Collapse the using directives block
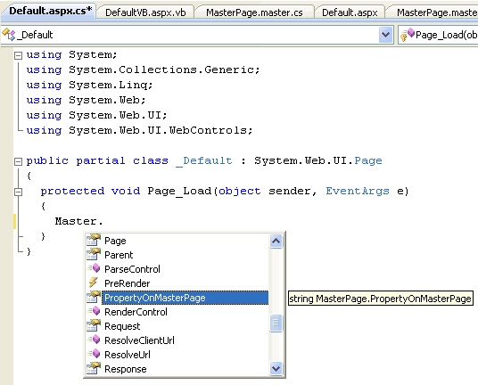Image resolution: width=478 pixels, height=385 pixels. coord(19,55)
